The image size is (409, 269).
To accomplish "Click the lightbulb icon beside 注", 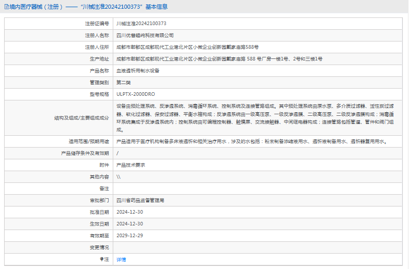I will click(101, 259).
